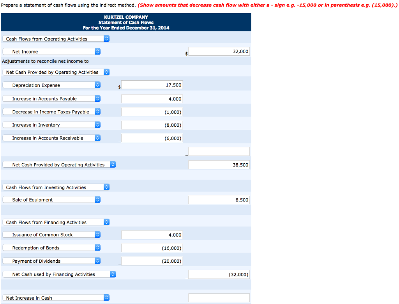
Task: Open the Redemption of Bonds dropdown
Action: point(51,248)
